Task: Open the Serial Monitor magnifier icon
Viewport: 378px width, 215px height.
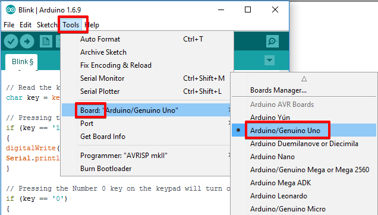Action: click(272, 41)
